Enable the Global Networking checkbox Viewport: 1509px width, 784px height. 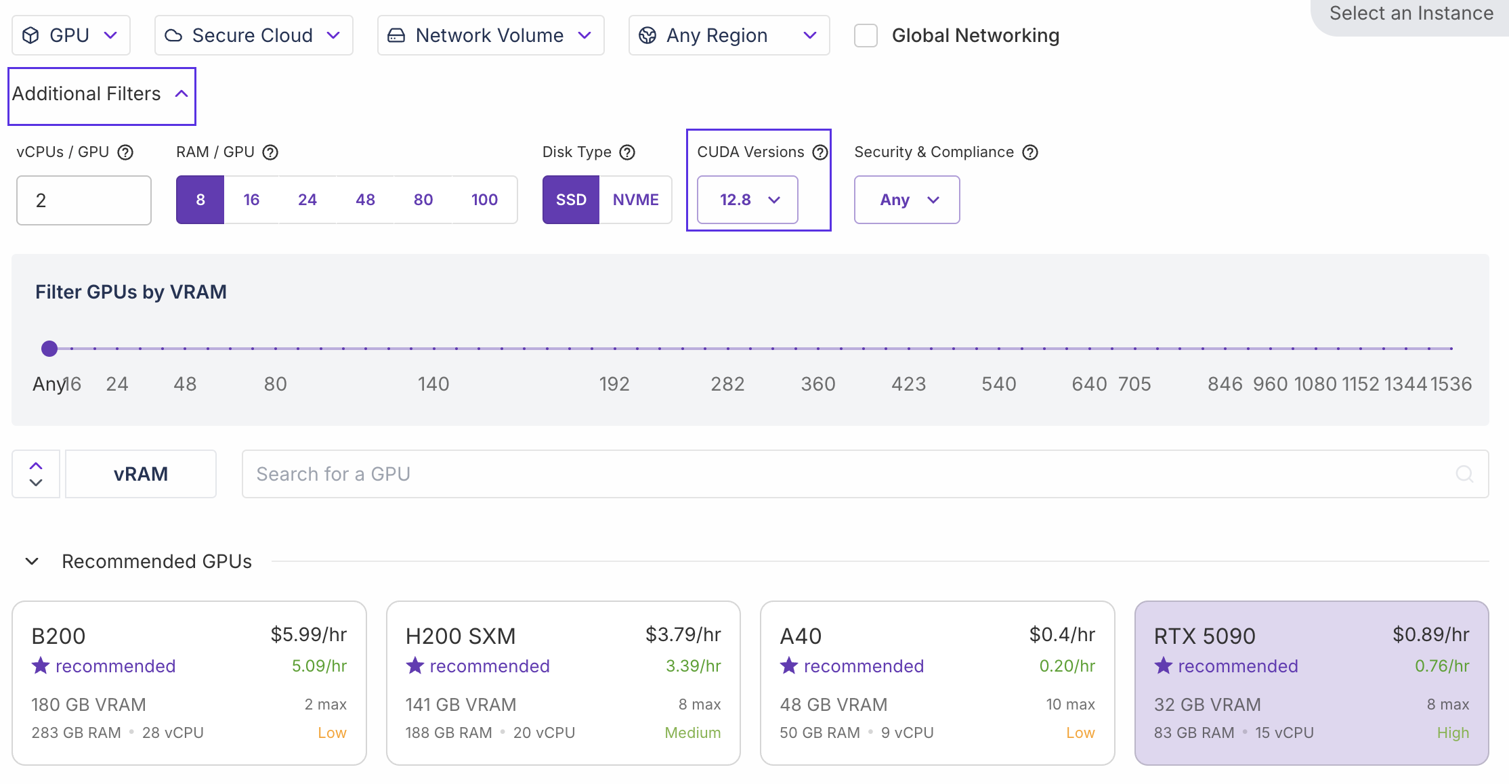coord(866,35)
